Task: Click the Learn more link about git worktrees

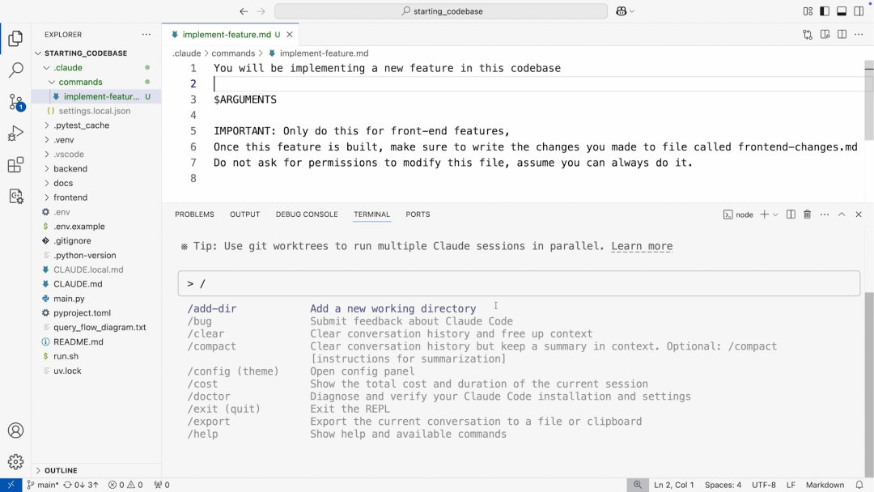Action: [642, 246]
